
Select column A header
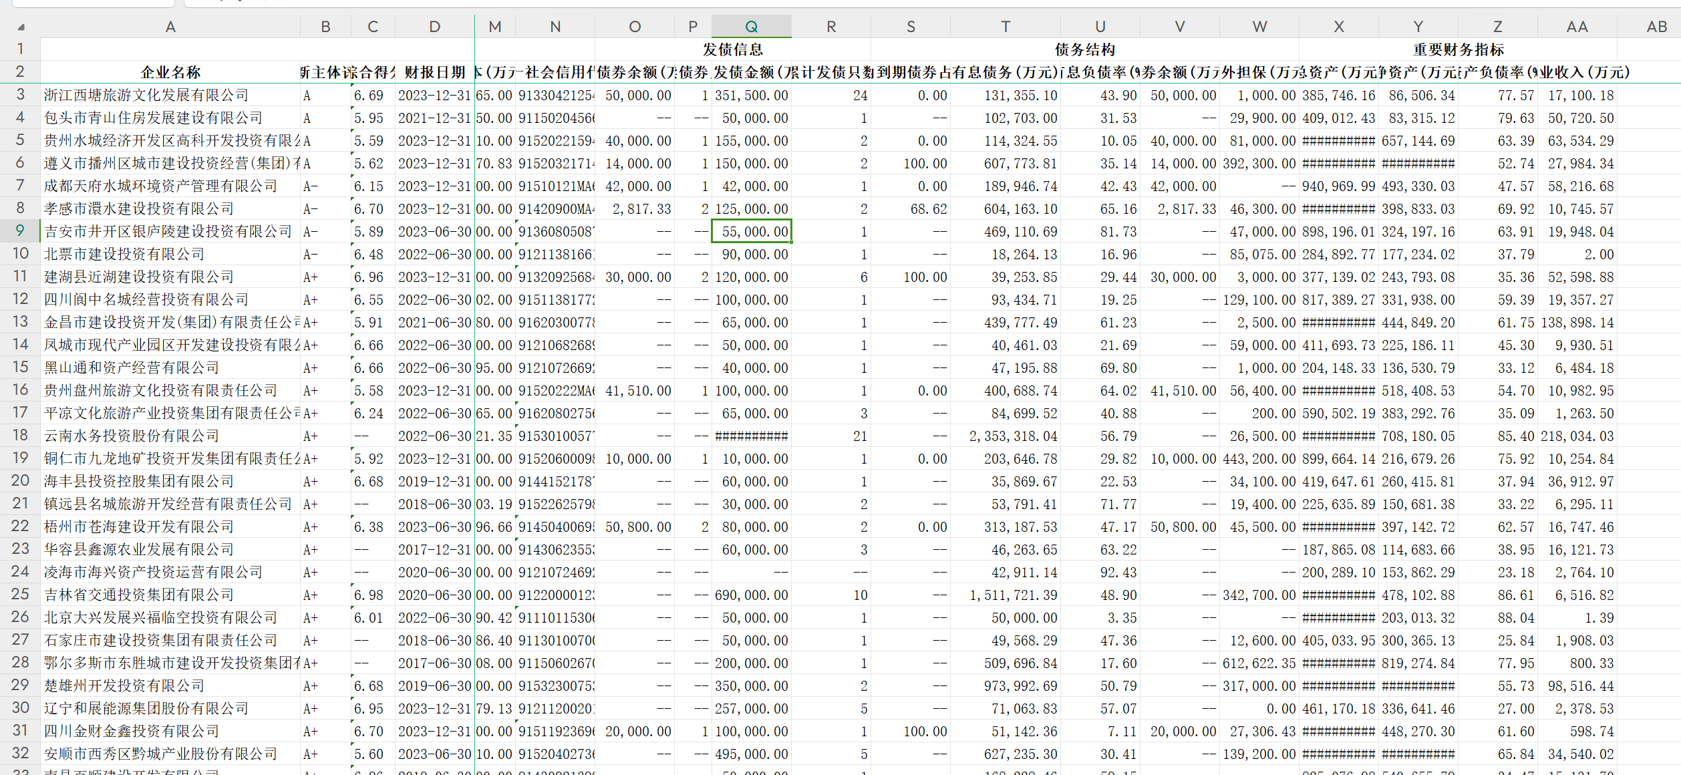coord(170,27)
